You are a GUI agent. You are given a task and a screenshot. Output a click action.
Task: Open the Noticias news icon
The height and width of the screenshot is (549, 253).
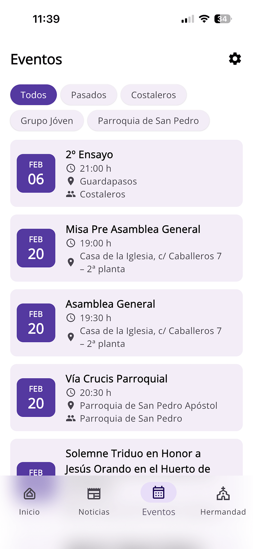pos(94,494)
